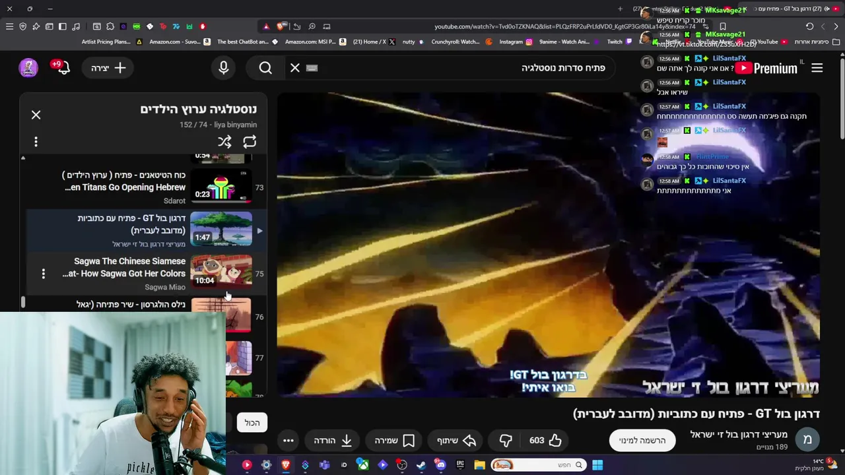
Task: Open Sagwa The Chinese Siamese Cat video title
Action: pos(124,267)
